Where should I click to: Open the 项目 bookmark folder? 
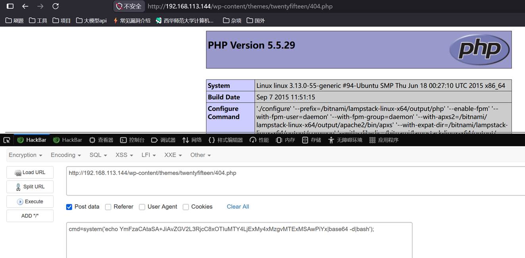(x=62, y=20)
